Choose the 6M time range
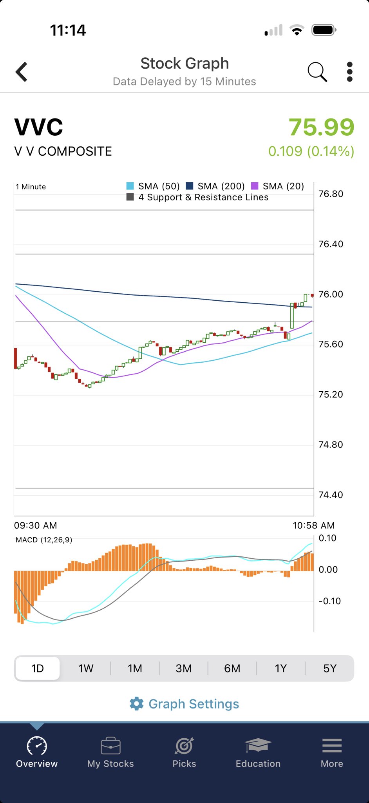 (232, 669)
